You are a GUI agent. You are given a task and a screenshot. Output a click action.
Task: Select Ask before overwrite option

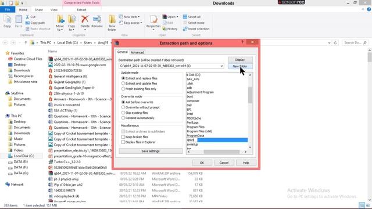[x=123, y=102]
